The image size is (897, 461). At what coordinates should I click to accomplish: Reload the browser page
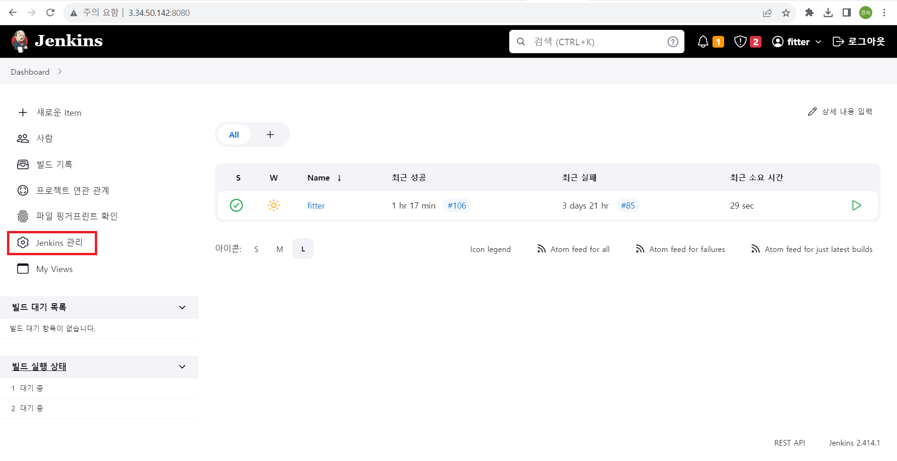(x=50, y=13)
